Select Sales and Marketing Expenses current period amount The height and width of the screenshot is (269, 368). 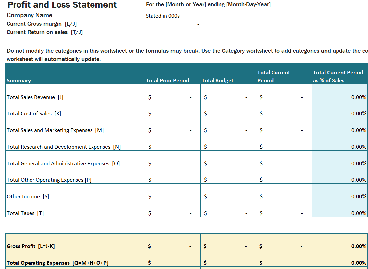coord(284,126)
